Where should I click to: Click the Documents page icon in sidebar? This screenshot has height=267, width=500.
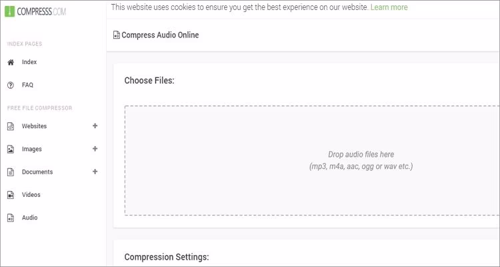coord(10,172)
